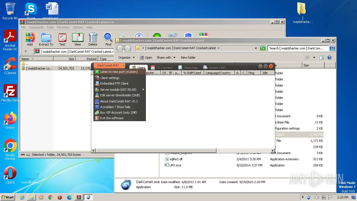Open the Firefox desktop icon
This screenshot has width=357, height=201.
[10, 120]
